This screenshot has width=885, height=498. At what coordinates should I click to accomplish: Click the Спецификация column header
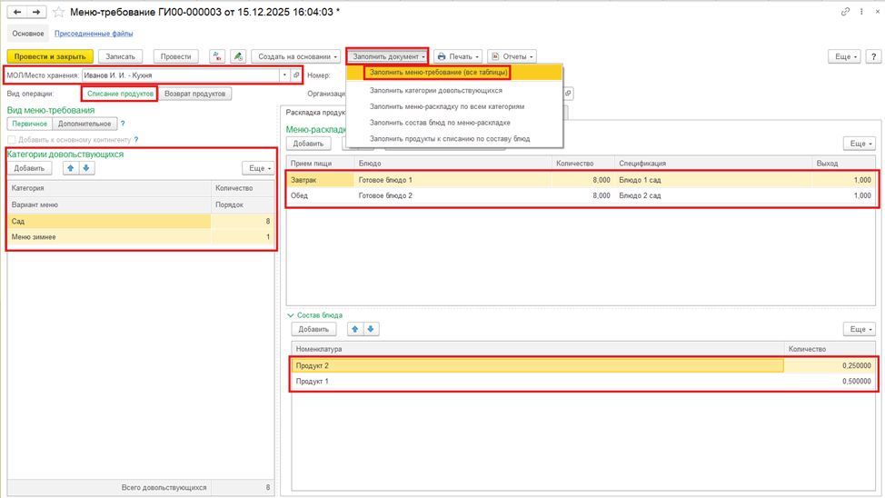713,164
